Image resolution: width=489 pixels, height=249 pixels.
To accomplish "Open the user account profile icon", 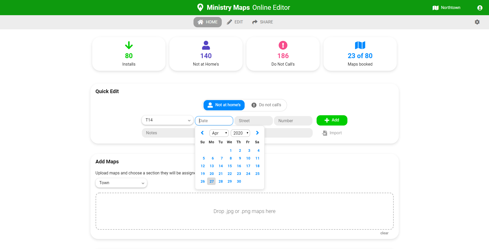I will (x=480, y=8).
